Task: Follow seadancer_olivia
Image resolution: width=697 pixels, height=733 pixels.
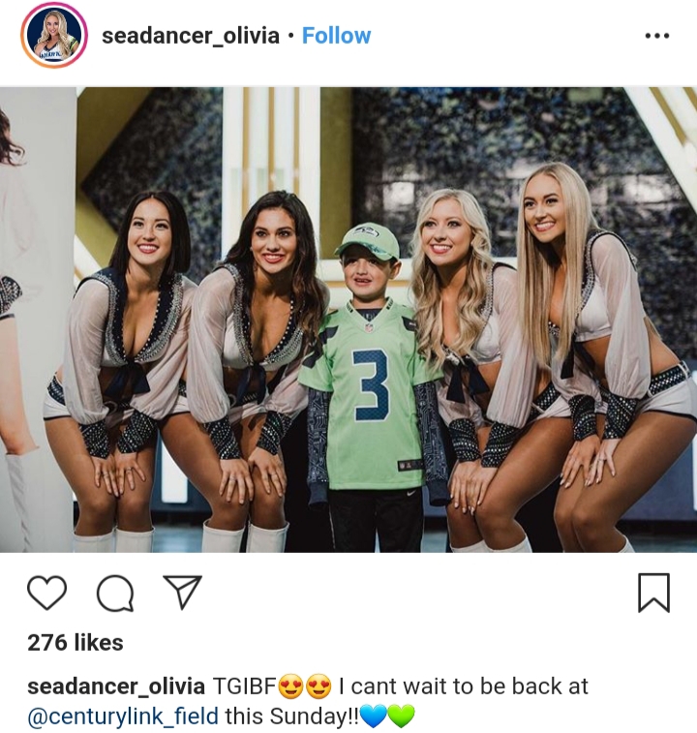Action: click(x=336, y=36)
